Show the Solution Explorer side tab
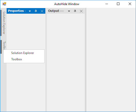 click(x=4, y=23)
